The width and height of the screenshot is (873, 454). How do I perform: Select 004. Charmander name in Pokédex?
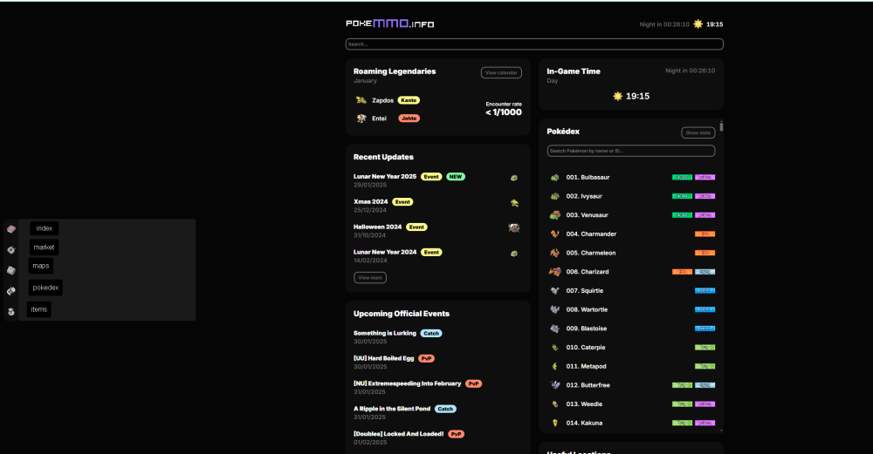click(591, 234)
